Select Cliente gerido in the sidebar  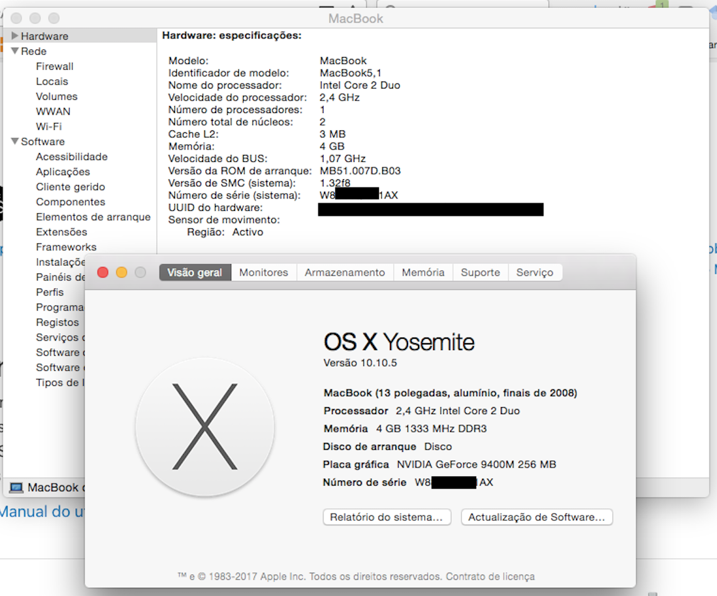coord(70,187)
